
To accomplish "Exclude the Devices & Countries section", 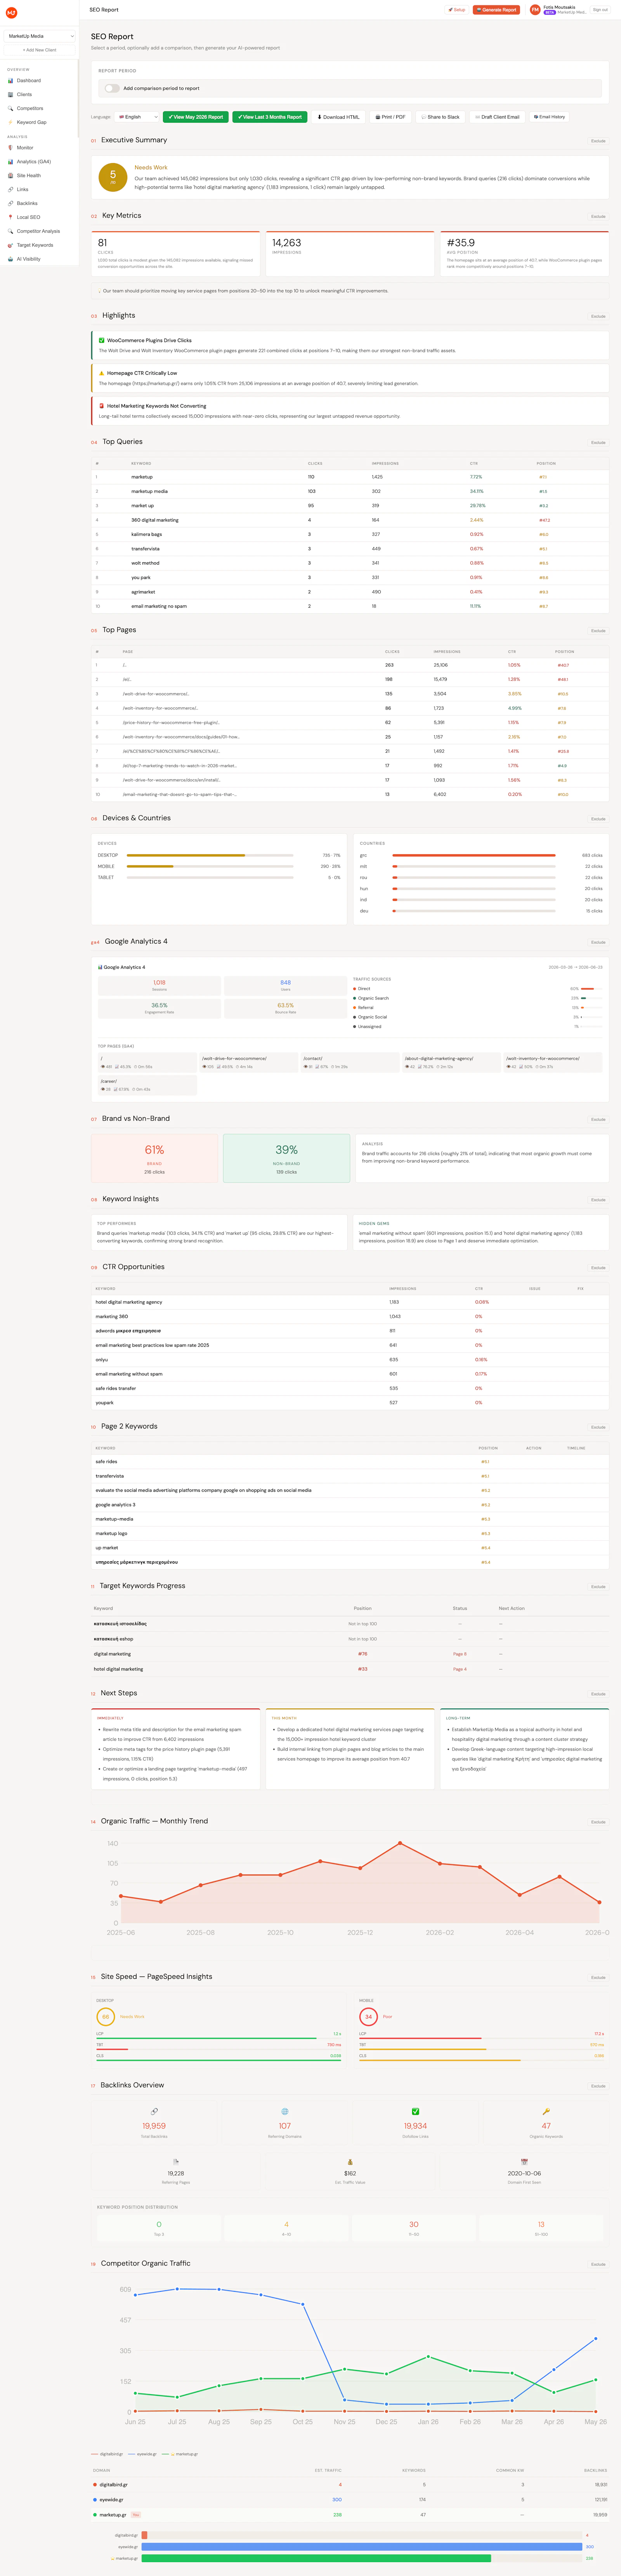I will (598, 819).
